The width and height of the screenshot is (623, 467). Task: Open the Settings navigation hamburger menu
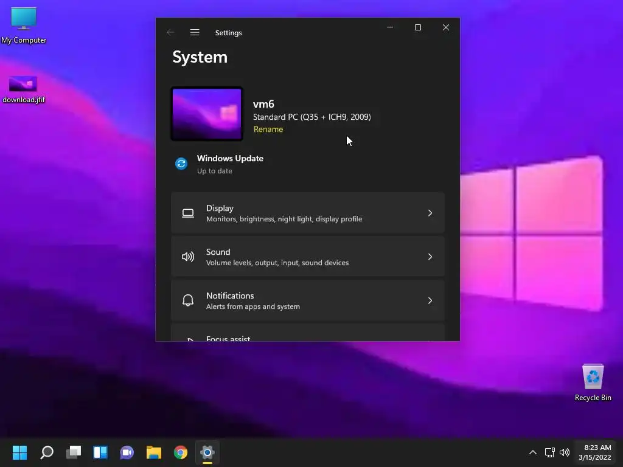[194, 33]
